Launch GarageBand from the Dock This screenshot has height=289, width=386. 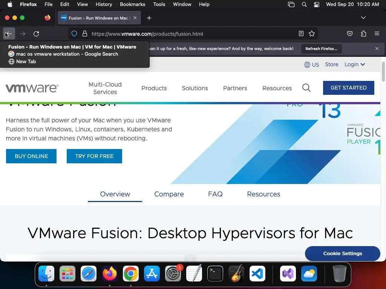pos(236,274)
